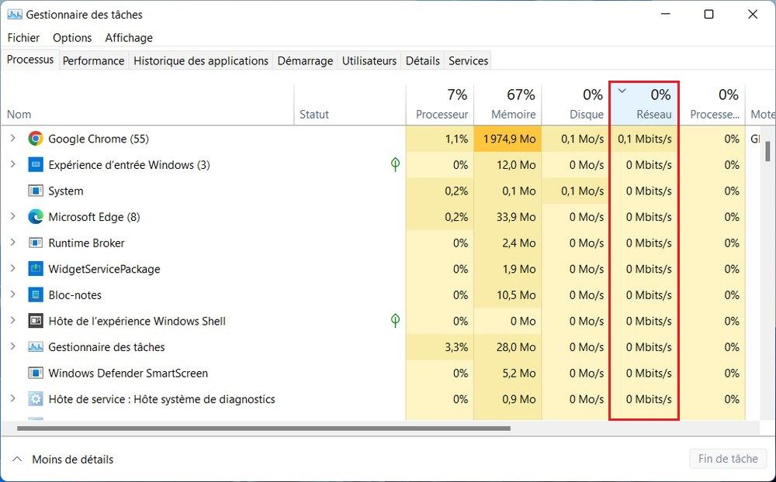
Task: Expand the Microsoft Edge (8) process group
Action: 13,216
